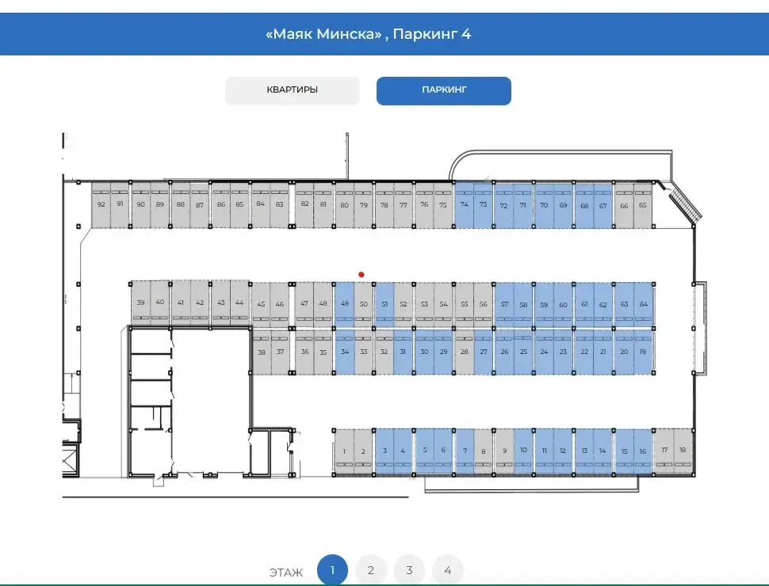Switch to the Квартиры tab
This screenshot has width=769, height=586.
pyautogui.click(x=292, y=90)
